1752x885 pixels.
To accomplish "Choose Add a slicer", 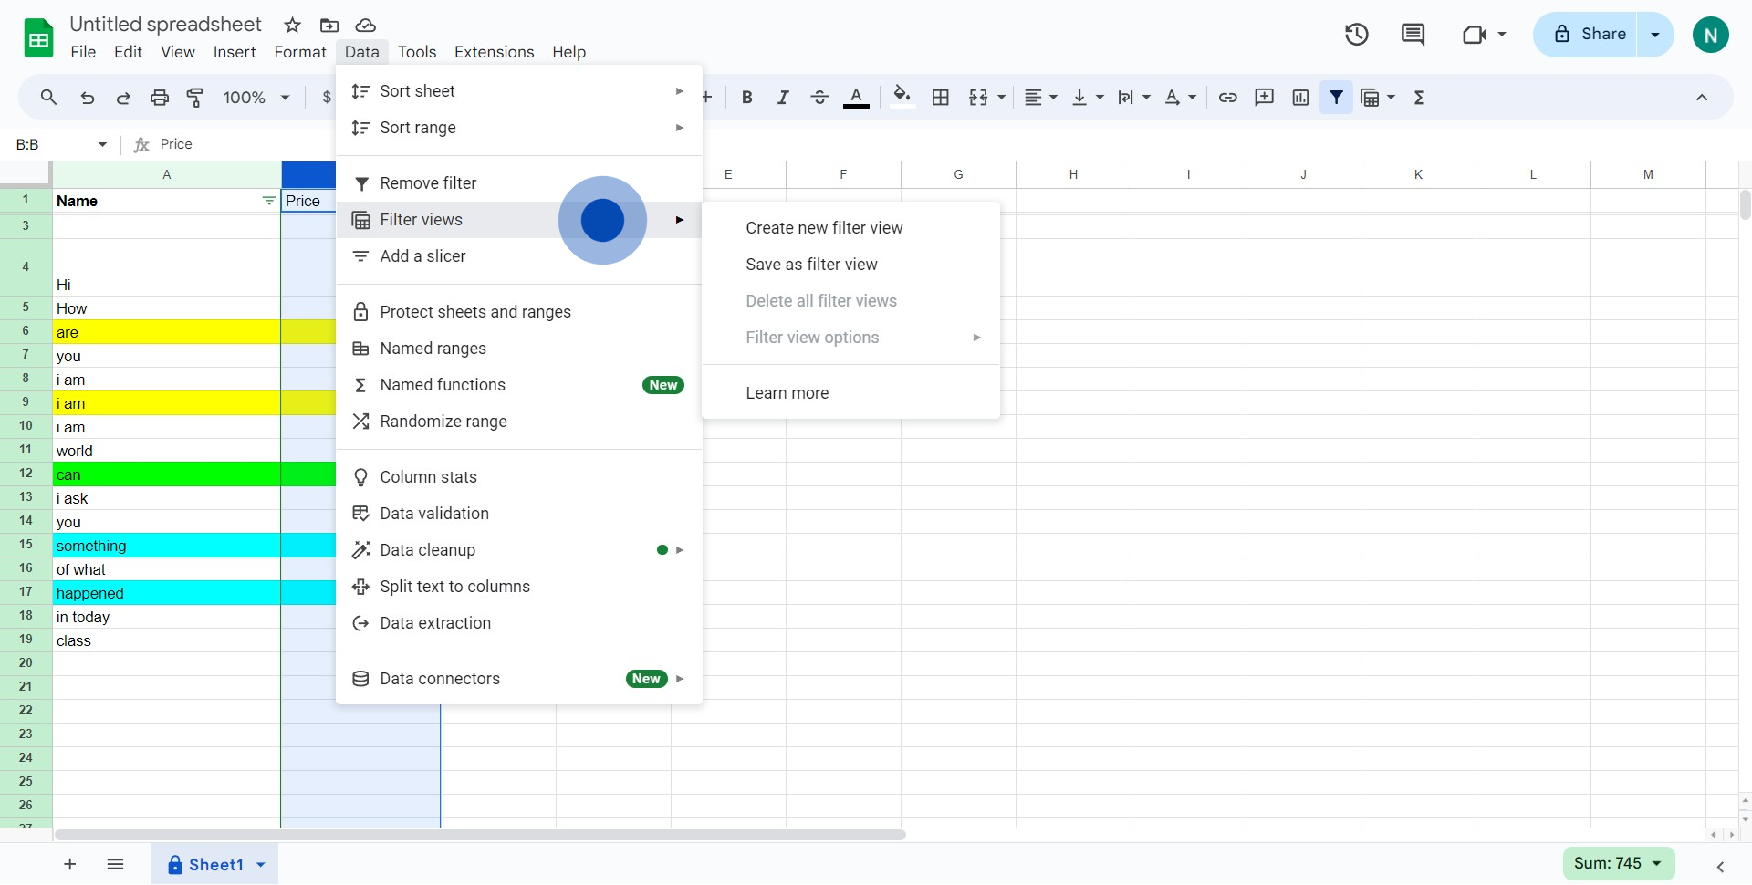I will (x=519, y=256).
